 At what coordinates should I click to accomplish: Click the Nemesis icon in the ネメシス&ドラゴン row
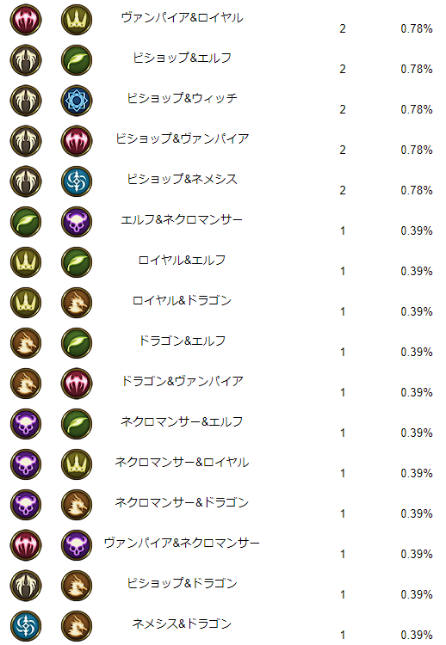[26, 626]
